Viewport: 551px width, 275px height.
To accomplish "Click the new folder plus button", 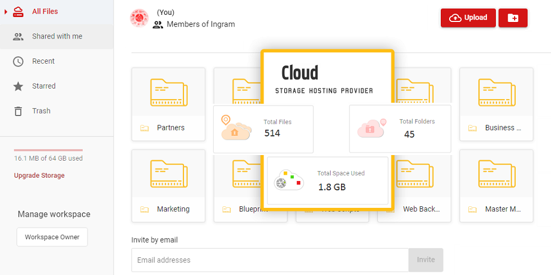I will pos(512,18).
